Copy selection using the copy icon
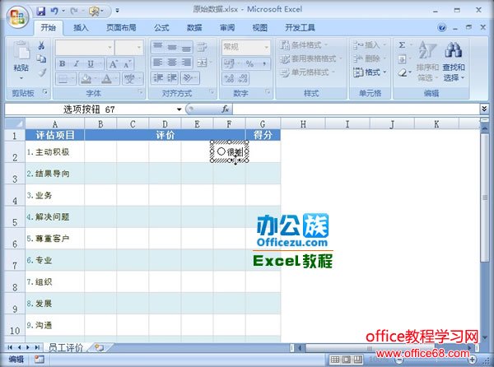494x367 pixels. [x=41, y=59]
